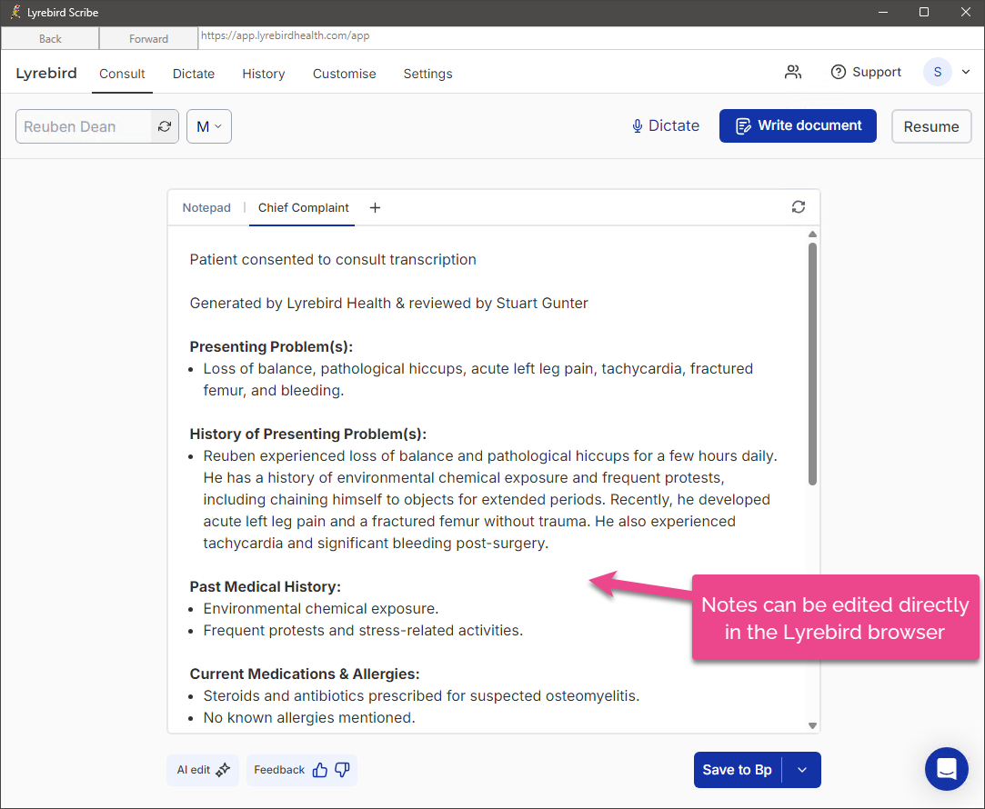Viewport: 985px width, 809px height.
Task: Select the Chief Complaint note tab
Action: 303,208
